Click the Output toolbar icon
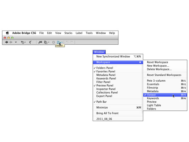Screen dimensions: 189x142 (x=59, y=42)
